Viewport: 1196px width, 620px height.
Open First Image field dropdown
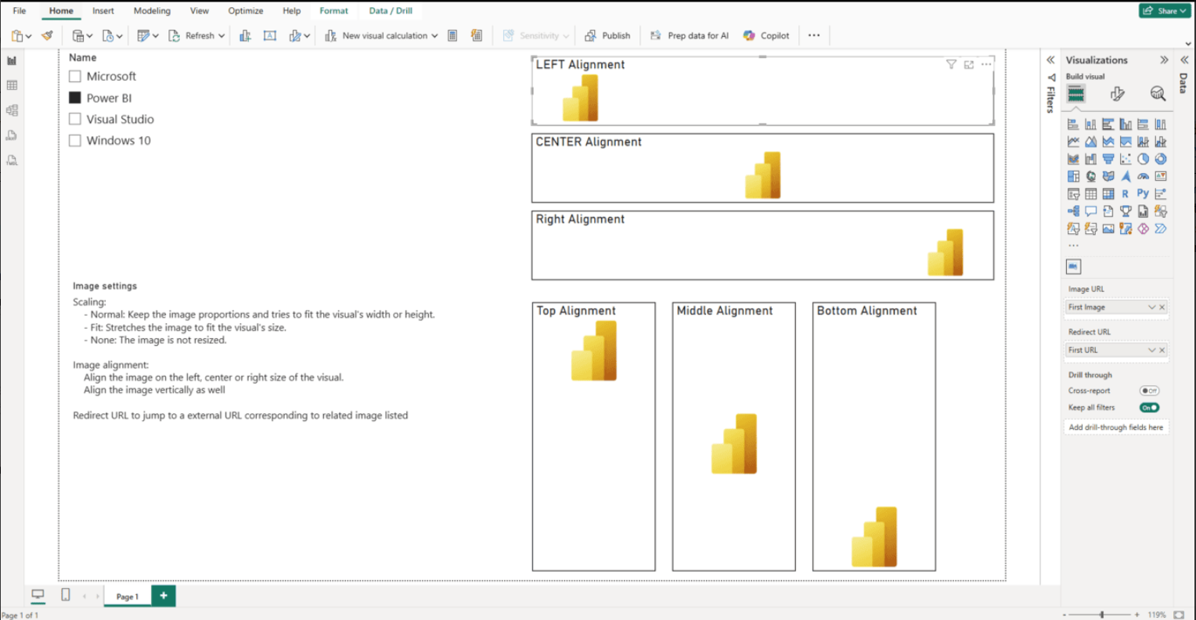click(1151, 307)
